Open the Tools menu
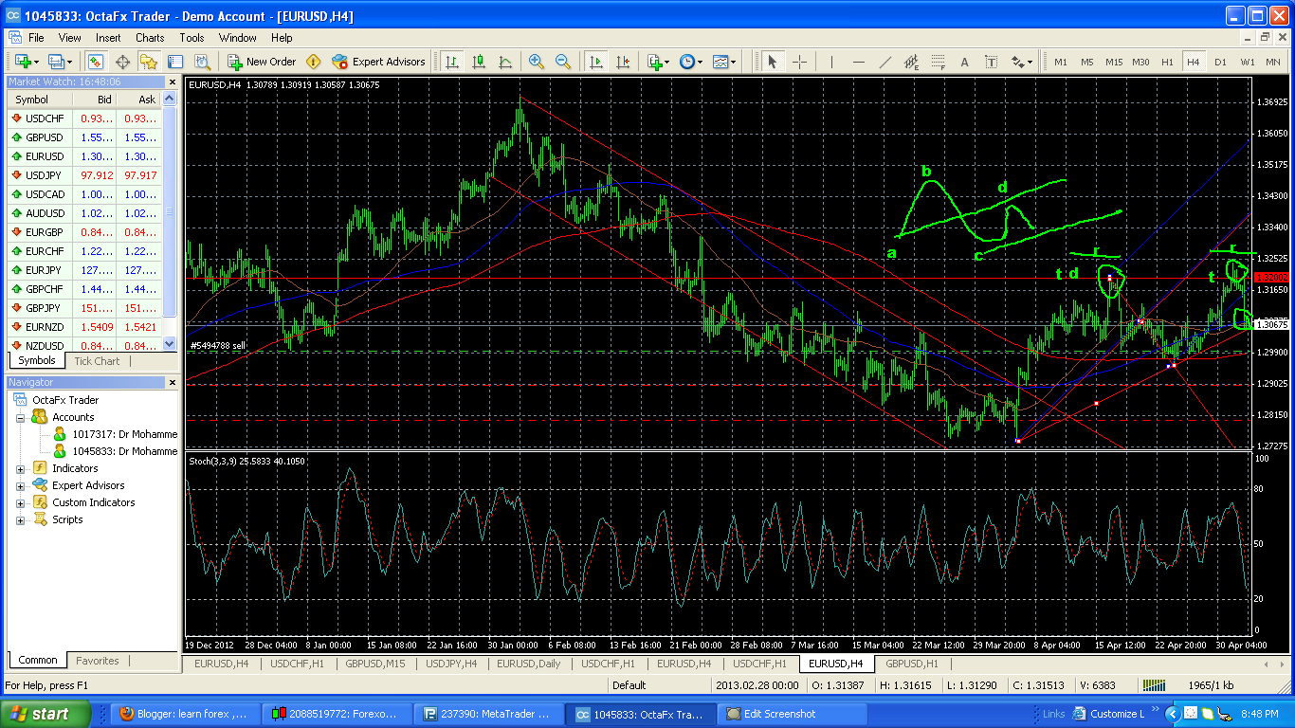The height and width of the screenshot is (728, 1295). (x=192, y=38)
